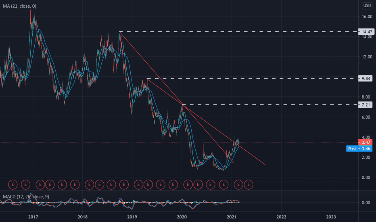Viewport: 376px width, 222px height.
Task: Select the MA (21, close, 0) legend
Action: point(19,6)
